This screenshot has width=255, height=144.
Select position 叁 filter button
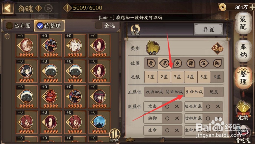pos(177,63)
